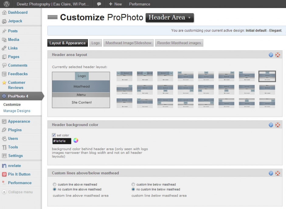
Task: Open Dewitz Photography site title link
Action: coord(53,4)
